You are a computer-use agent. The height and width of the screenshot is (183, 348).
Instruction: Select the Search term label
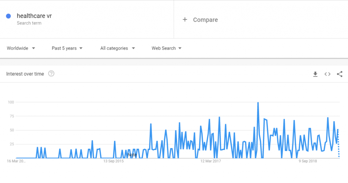[x=29, y=23]
